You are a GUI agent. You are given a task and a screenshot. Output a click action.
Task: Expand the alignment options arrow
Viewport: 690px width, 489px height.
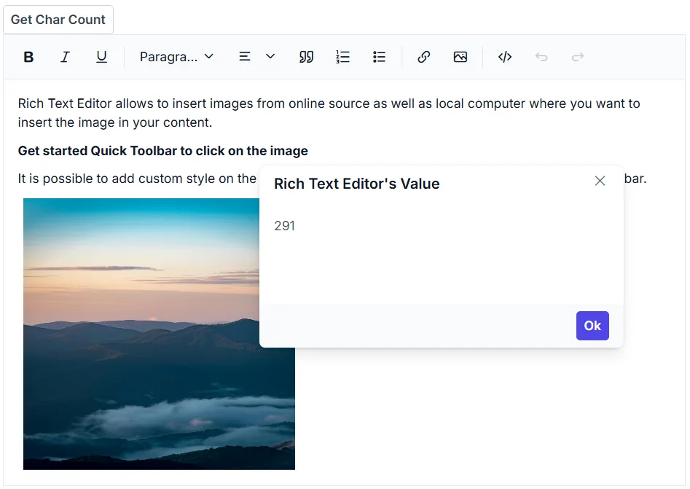(x=270, y=57)
